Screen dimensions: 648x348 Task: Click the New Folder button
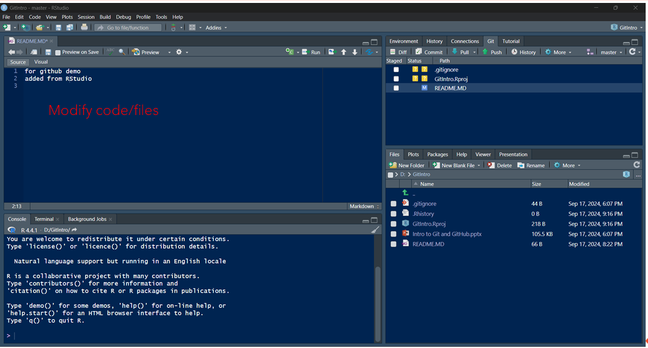pyautogui.click(x=407, y=165)
